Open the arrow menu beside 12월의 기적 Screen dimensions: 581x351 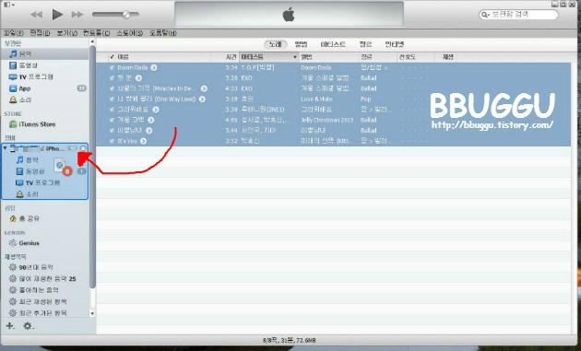tap(204, 88)
